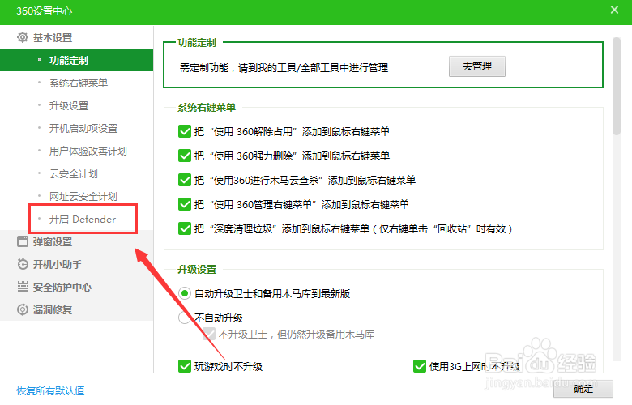The height and width of the screenshot is (405, 632).
Task: Select the 不自动升级 radio option
Action: tap(185, 318)
